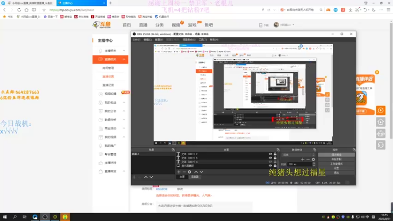The height and width of the screenshot is (221, 393).
Task: Click 开始录制 button in OBS controls
Action: pos(337,159)
